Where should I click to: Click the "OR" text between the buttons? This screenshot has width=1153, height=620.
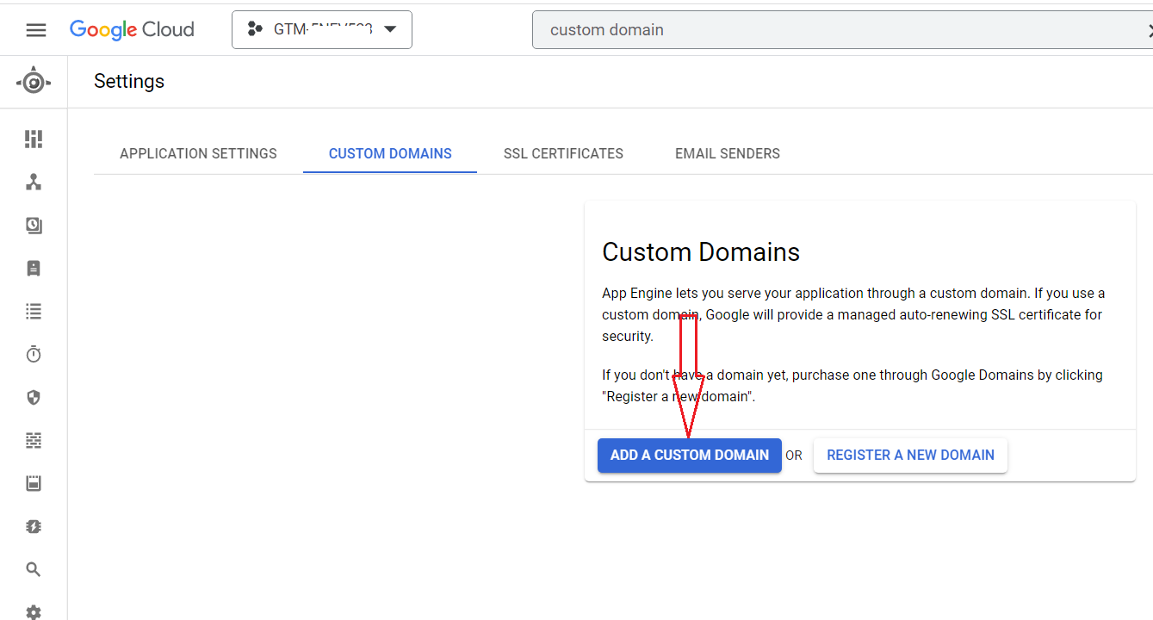tap(794, 456)
